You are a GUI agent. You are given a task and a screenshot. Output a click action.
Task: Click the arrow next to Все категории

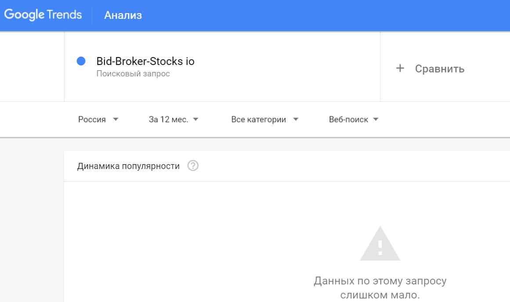296,119
